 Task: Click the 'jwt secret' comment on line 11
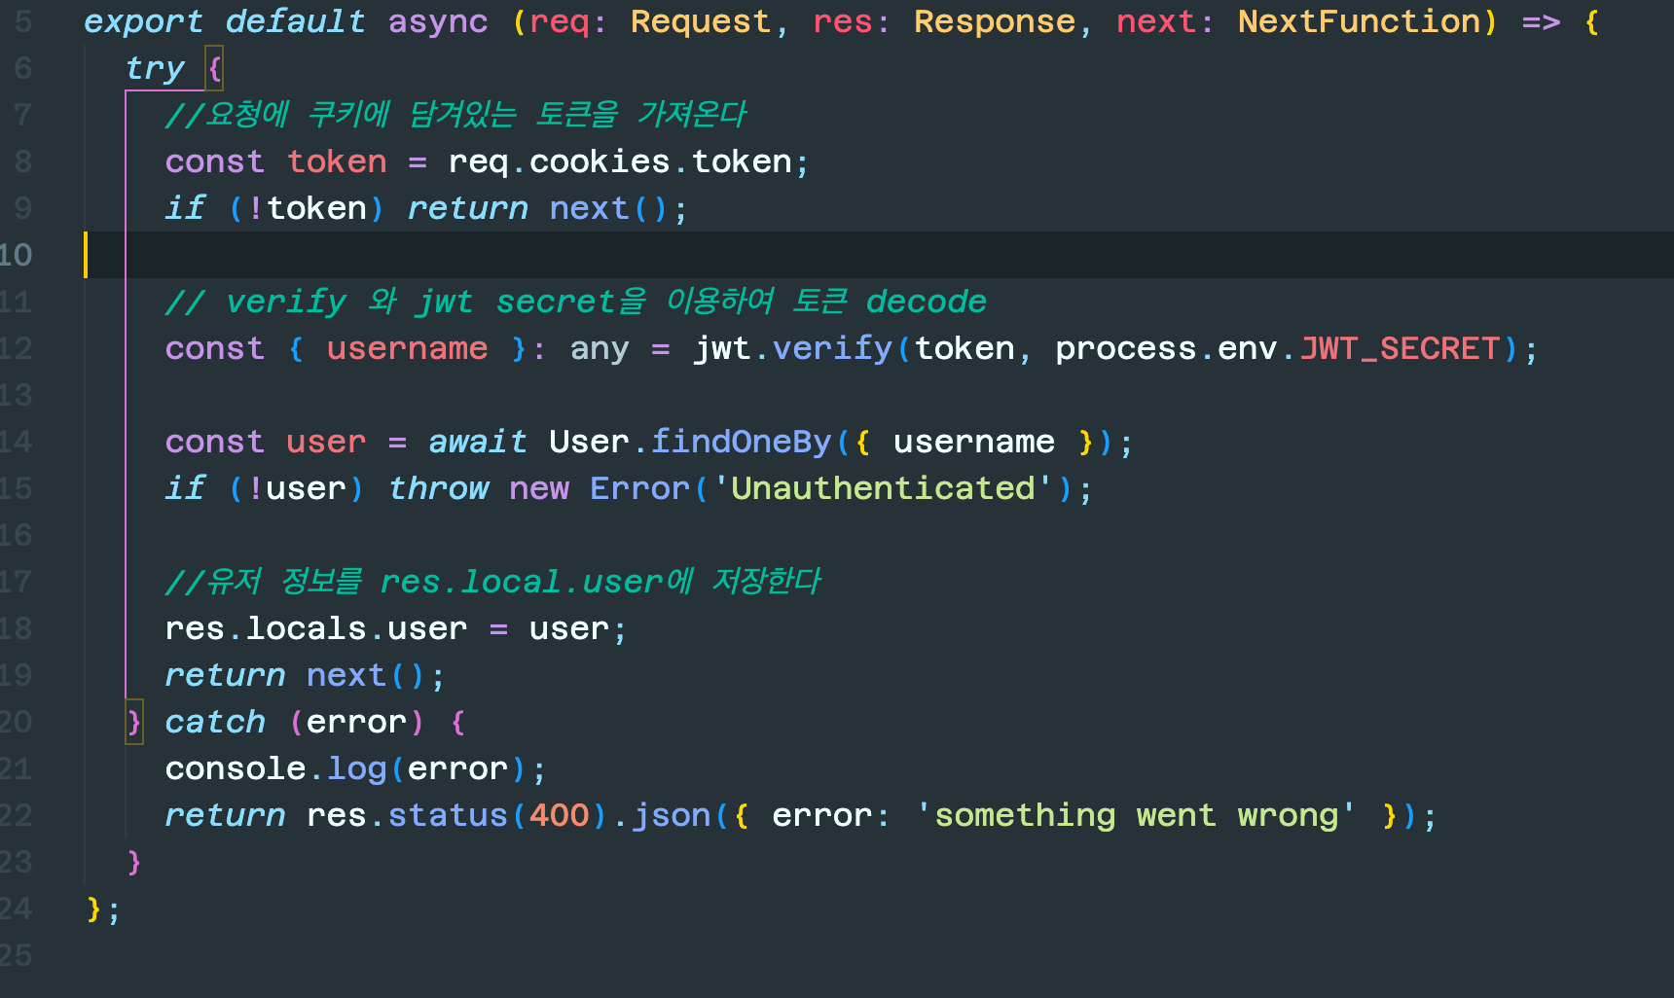(x=576, y=302)
